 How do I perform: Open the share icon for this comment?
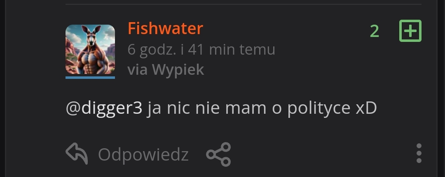[218, 154]
